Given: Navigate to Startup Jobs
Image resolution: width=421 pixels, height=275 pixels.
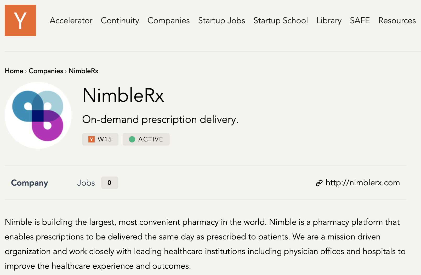Looking at the screenshot, I should coord(221,20).
